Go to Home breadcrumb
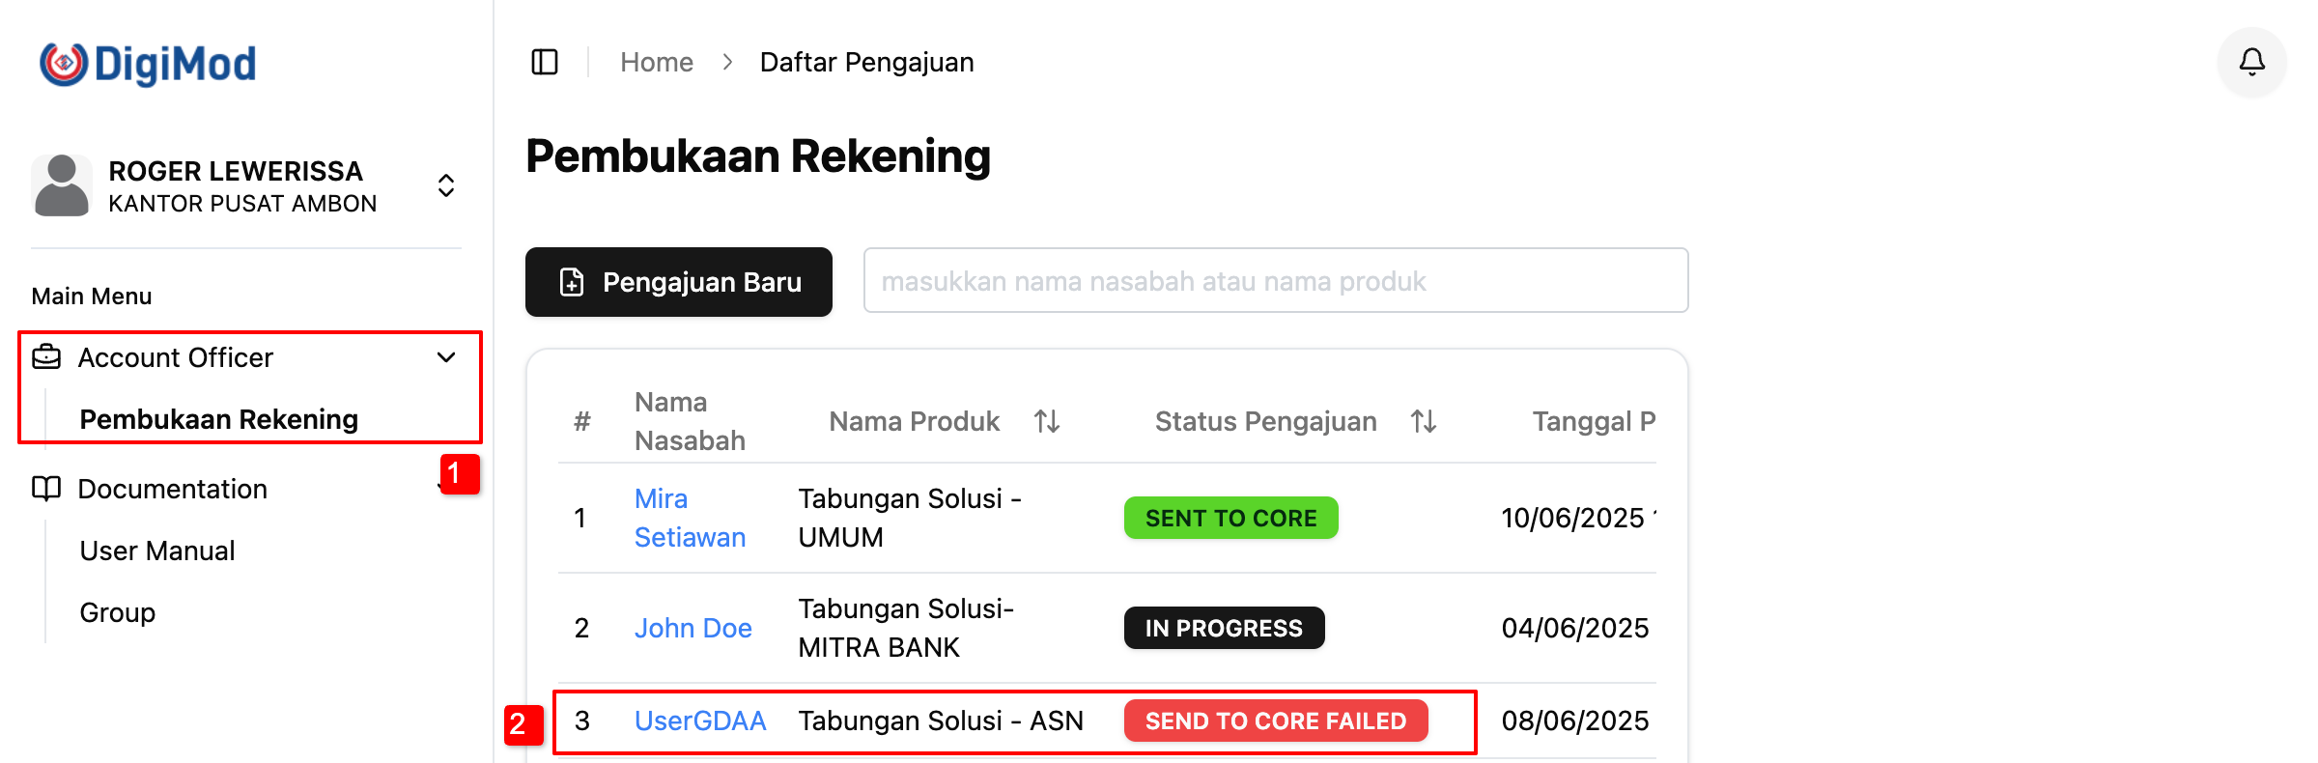This screenshot has height=763, width=2318. (x=657, y=63)
